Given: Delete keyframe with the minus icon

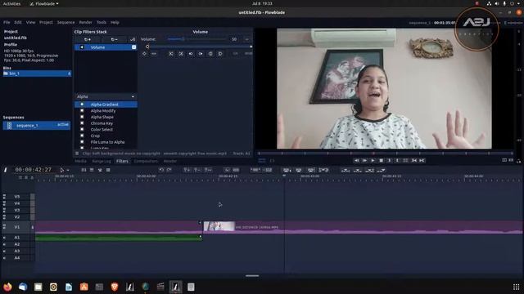Looking at the screenshot, I should [154, 54].
